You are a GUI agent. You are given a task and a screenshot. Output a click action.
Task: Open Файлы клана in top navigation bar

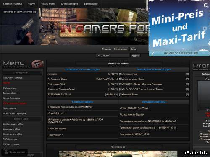tap(48, 4)
